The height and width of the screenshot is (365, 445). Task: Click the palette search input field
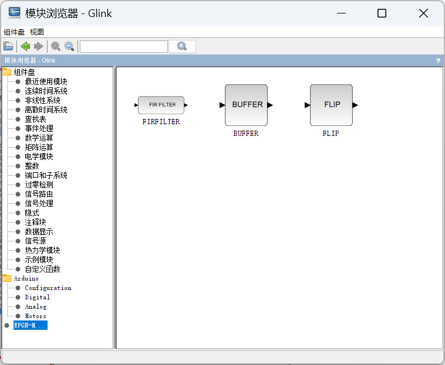click(123, 46)
